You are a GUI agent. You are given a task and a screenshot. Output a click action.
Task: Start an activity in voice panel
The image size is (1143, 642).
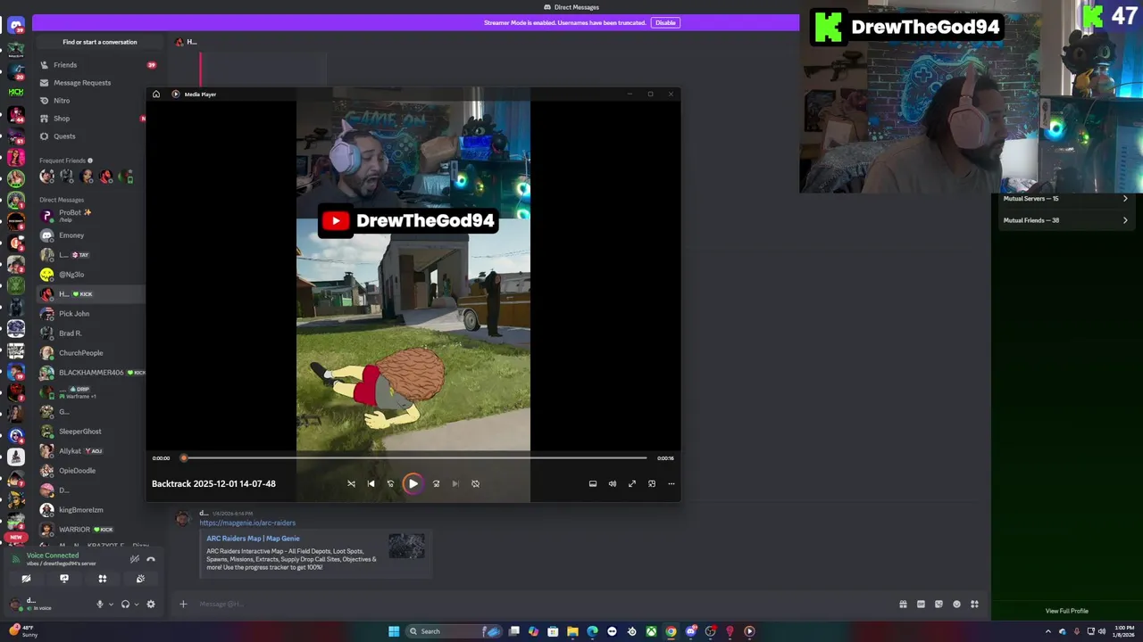click(x=103, y=579)
